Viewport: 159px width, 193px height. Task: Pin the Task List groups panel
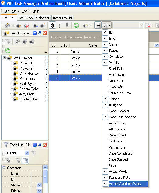[40, 33]
